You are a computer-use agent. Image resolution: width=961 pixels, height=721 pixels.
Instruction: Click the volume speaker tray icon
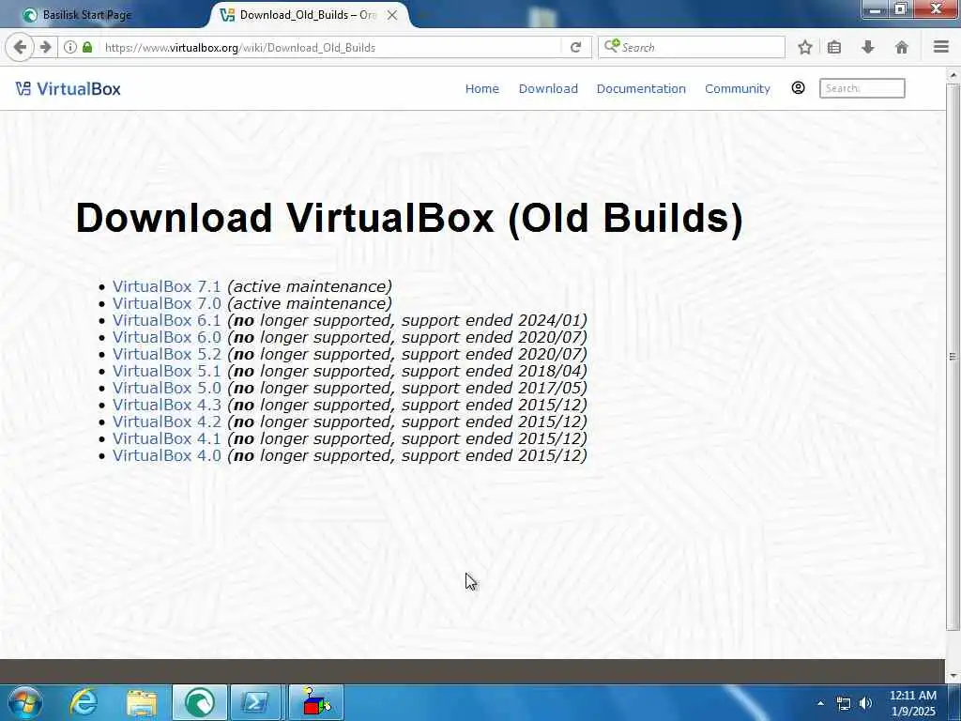point(865,704)
